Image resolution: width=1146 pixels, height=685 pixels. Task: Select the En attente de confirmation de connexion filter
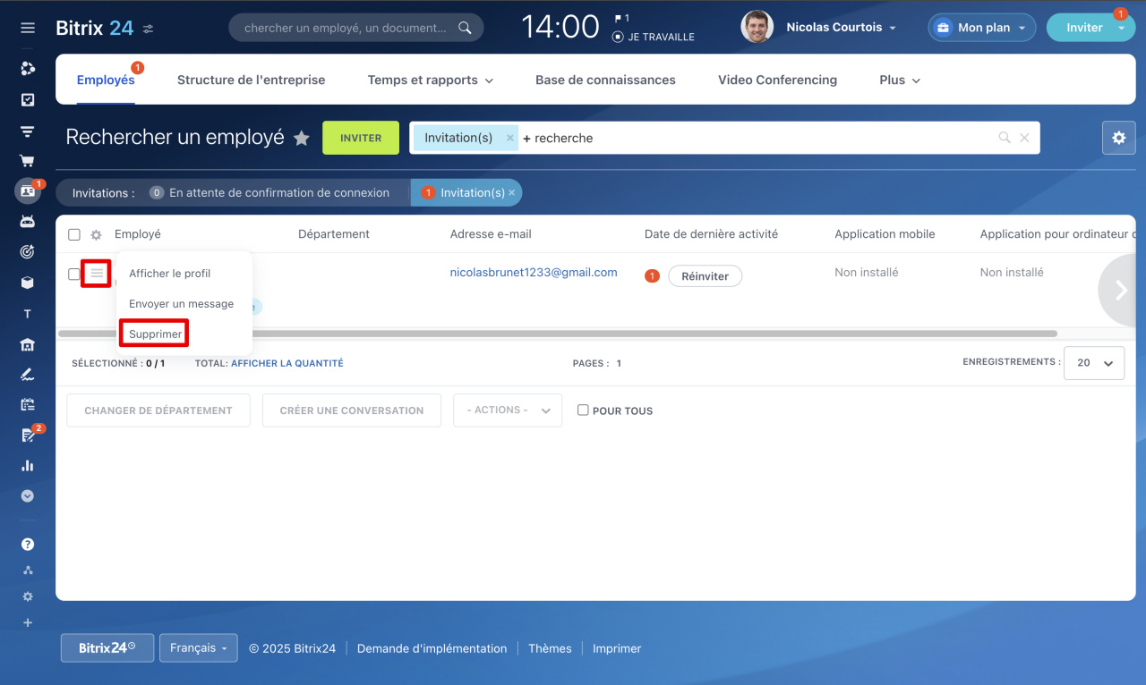[269, 192]
